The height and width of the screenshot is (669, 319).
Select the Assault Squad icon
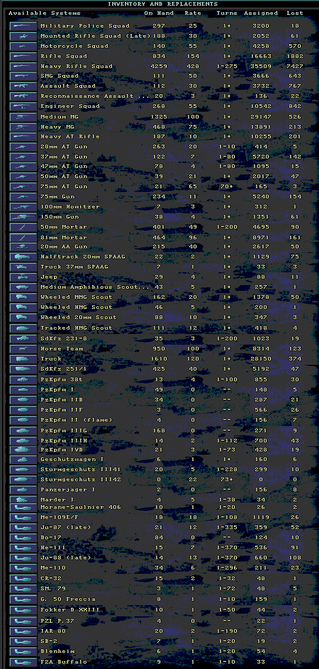point(23,86)
